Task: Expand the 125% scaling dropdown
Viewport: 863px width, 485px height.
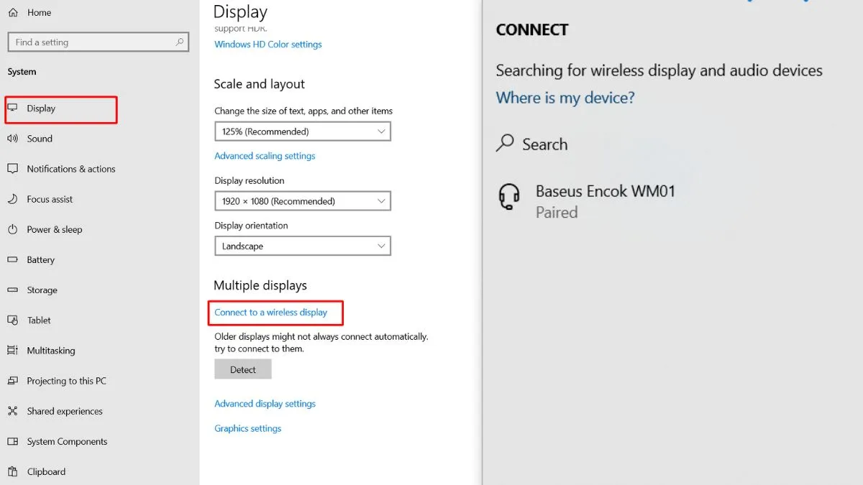Action: tap(302, 131)
